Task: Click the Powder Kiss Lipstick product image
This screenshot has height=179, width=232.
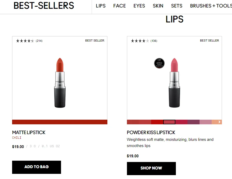Action: [174, 83]
